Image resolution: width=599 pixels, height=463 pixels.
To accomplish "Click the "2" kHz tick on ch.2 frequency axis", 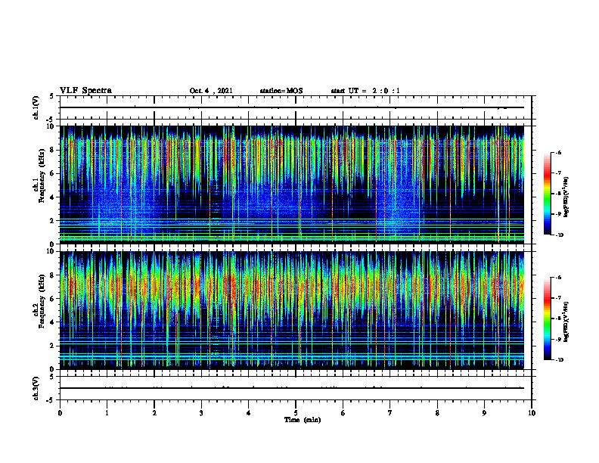I will coord(53,346).
